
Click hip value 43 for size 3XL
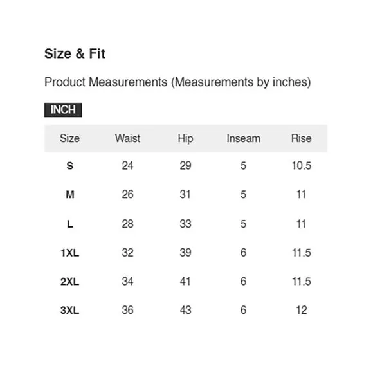click(x=185, y=310)
